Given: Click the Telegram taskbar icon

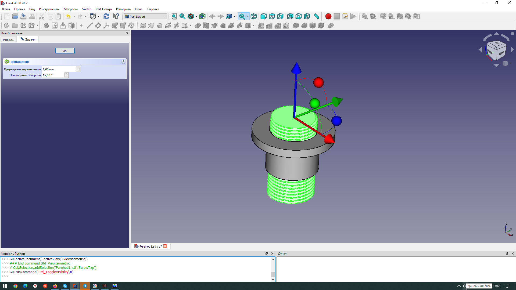Looking at the screenshot, I should click(x=85, y=286).
